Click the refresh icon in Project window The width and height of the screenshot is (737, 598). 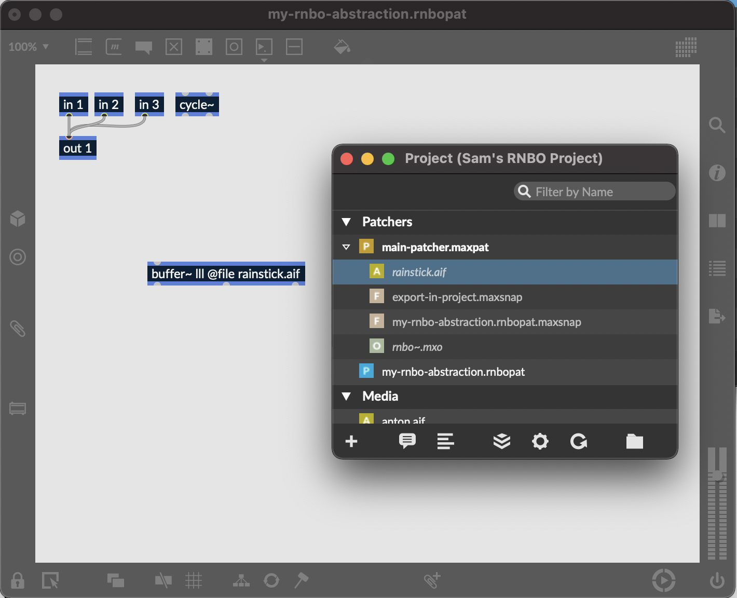[x=578, y=442]
